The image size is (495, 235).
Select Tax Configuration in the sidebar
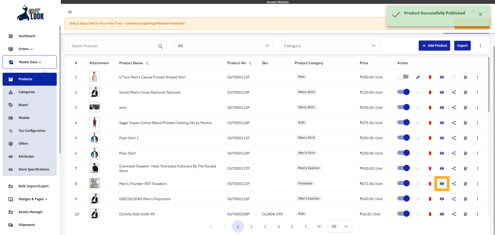31,131
